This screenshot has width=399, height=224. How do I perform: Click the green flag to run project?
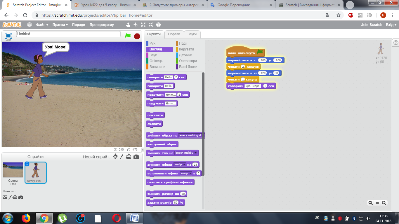coord(128,36)
